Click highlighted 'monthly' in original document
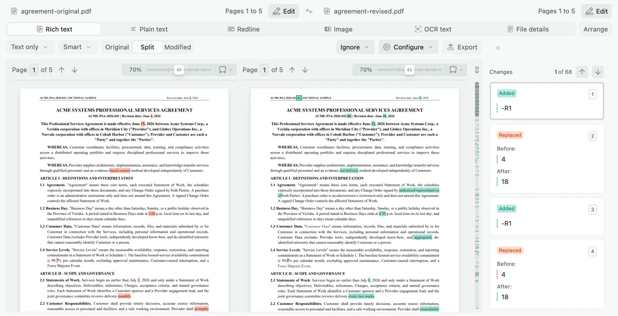 click(x=124, y=296)
